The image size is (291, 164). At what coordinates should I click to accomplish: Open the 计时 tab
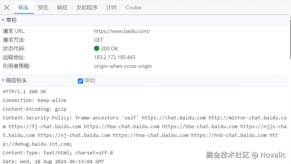click(x=111, y=8)
